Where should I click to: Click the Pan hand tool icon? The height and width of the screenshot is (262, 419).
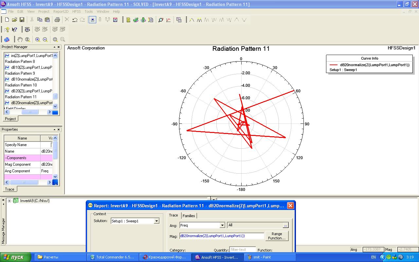[20, 40]
